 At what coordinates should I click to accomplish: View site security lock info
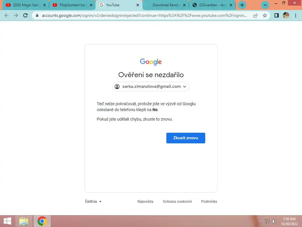[37, 15]
